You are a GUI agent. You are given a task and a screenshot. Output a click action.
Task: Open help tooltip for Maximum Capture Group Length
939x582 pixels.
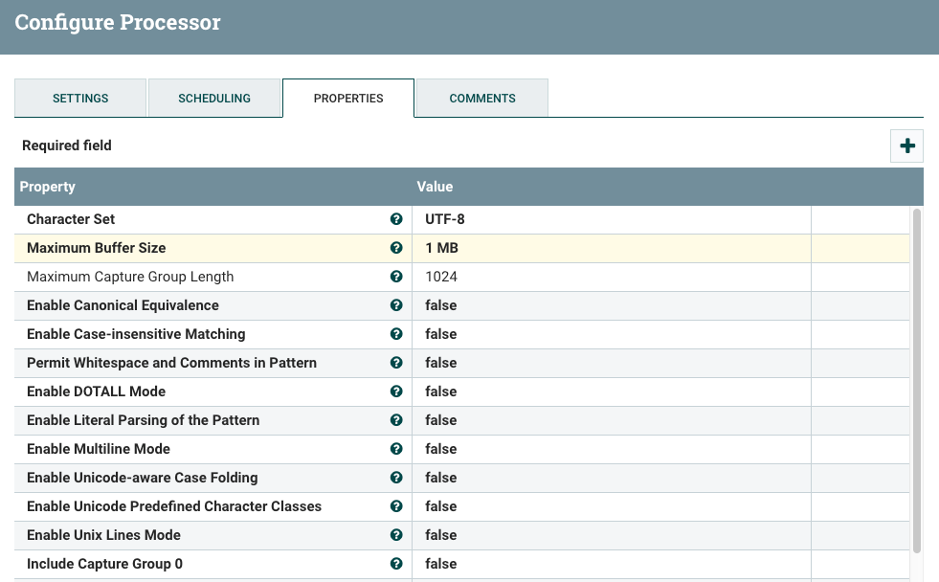[x=396, y=277]
